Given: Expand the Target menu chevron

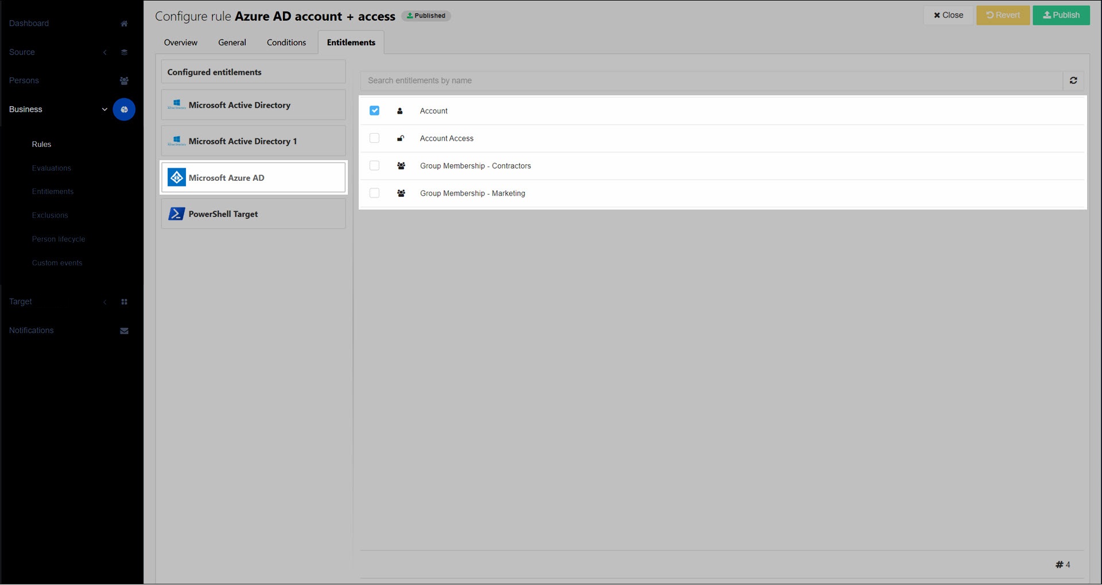Looking at the screenshot, I should [x=104, y=302].
